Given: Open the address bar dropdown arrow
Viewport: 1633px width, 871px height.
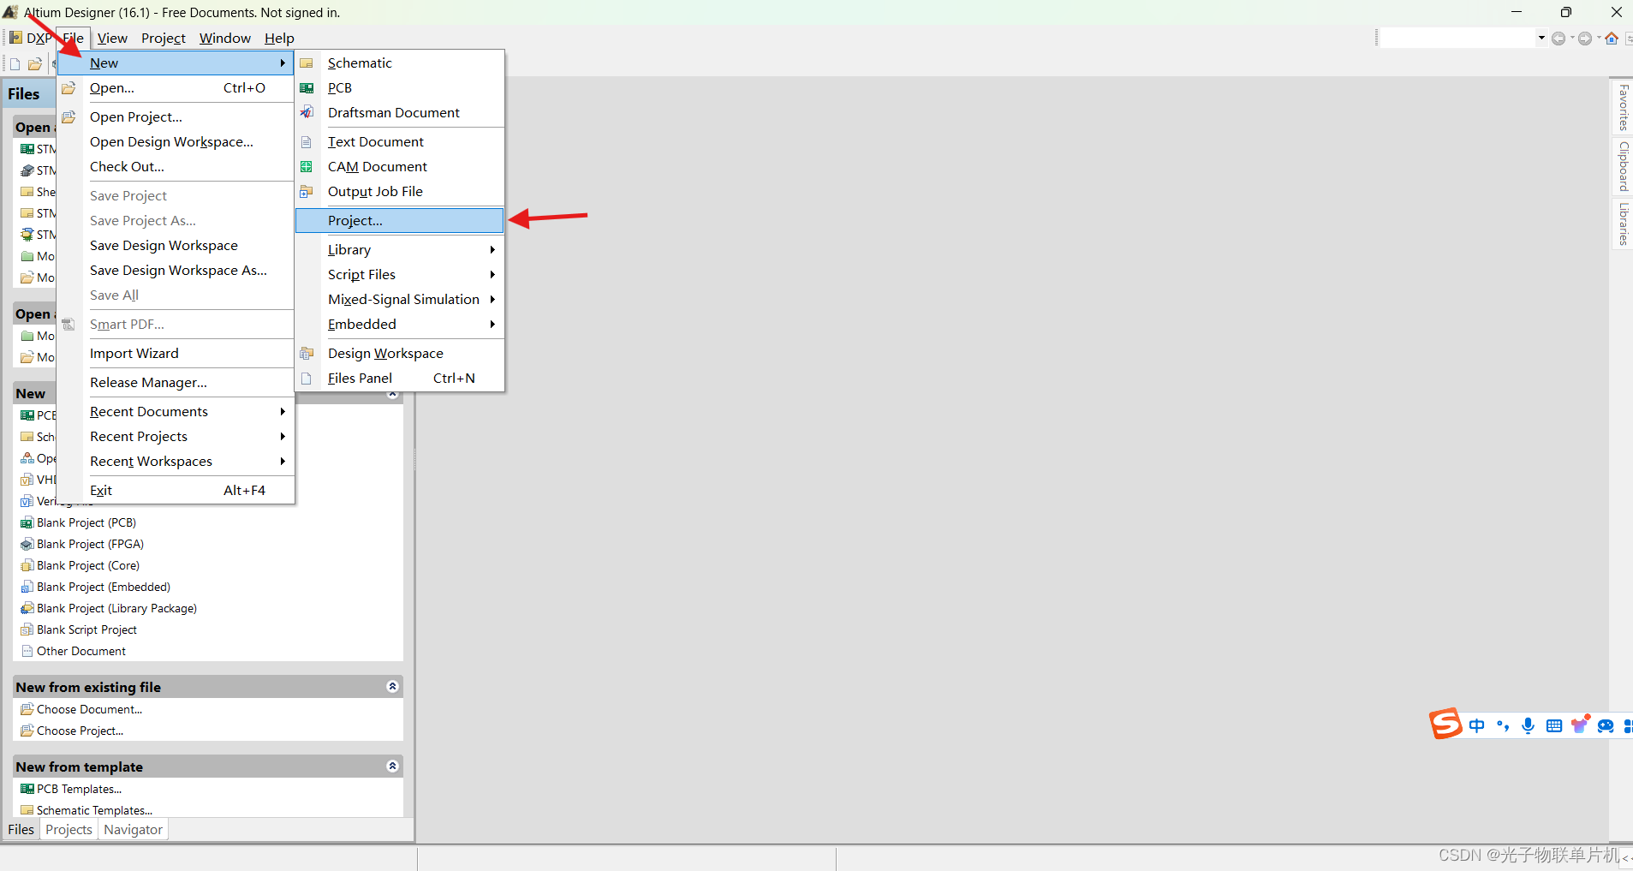Looking at the screenshot, I should pyautogui.click(x=1541, y=39).
